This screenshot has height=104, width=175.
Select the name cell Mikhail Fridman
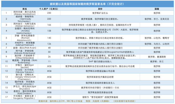tap(25, 44)
